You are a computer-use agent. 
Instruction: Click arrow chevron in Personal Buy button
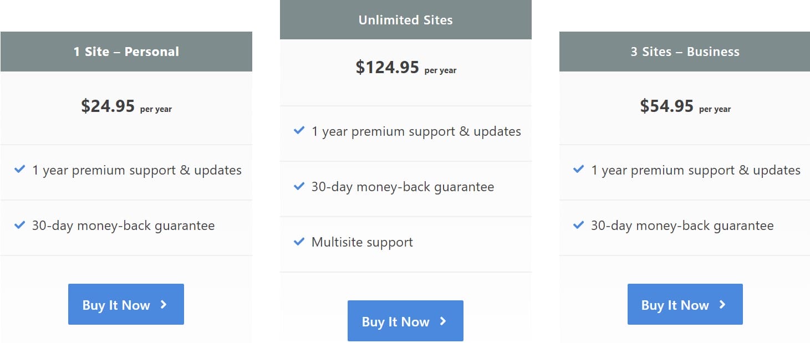coord(164,304)
